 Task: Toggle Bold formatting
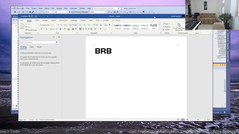click(41, 29)
